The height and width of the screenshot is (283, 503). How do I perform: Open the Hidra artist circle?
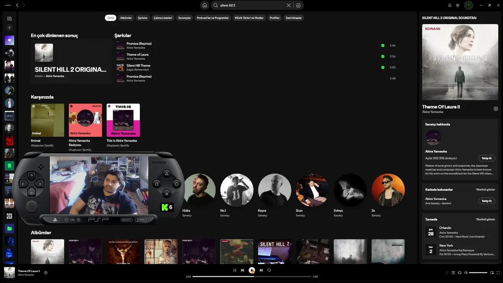point(199,190)
